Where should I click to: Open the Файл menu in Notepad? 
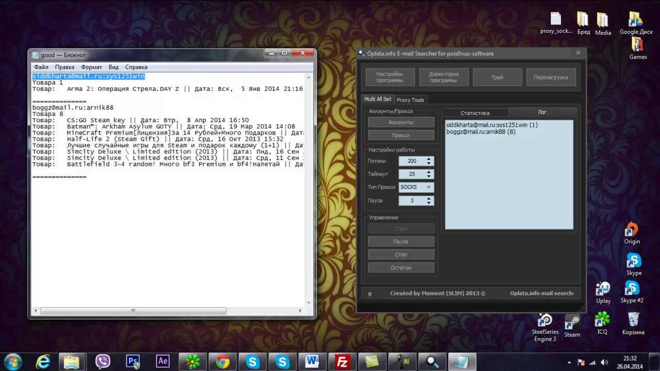coord(41,67)
